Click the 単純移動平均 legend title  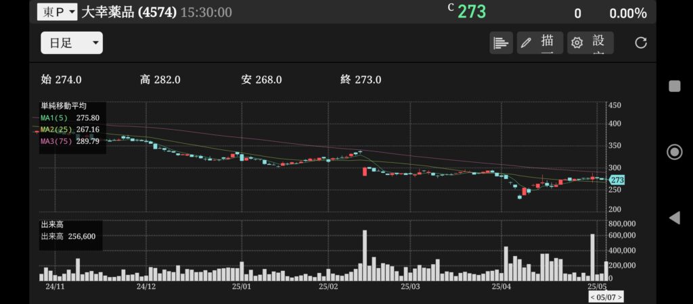pos(64,106)
